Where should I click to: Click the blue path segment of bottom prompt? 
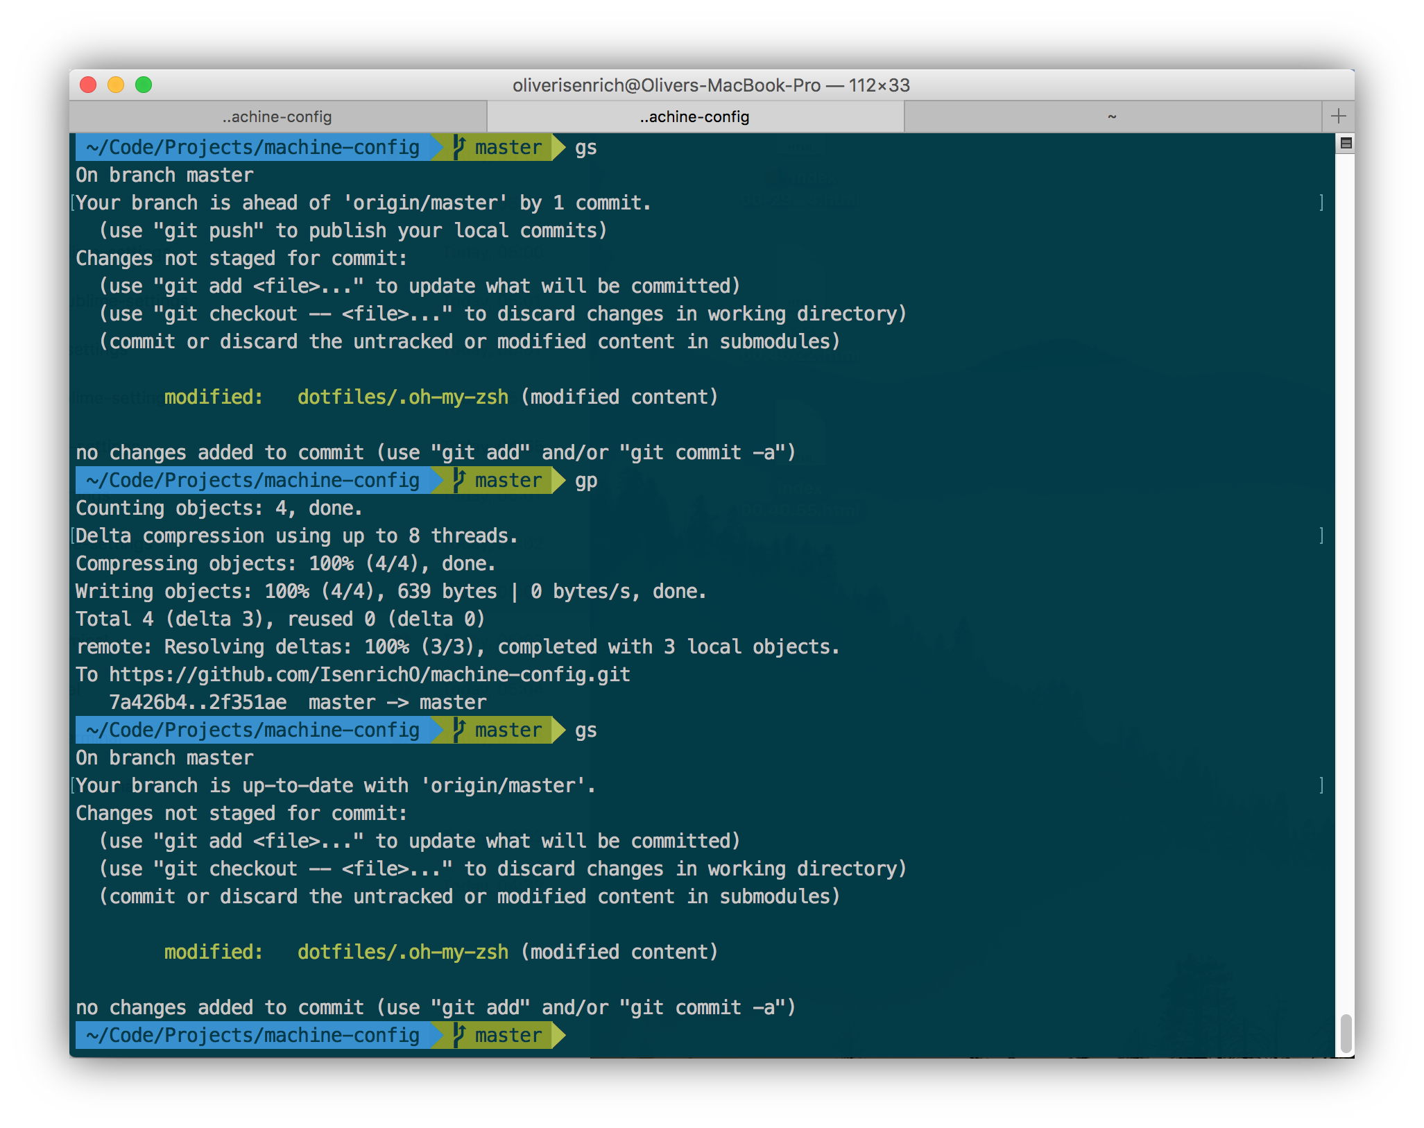click(253, 1035)
